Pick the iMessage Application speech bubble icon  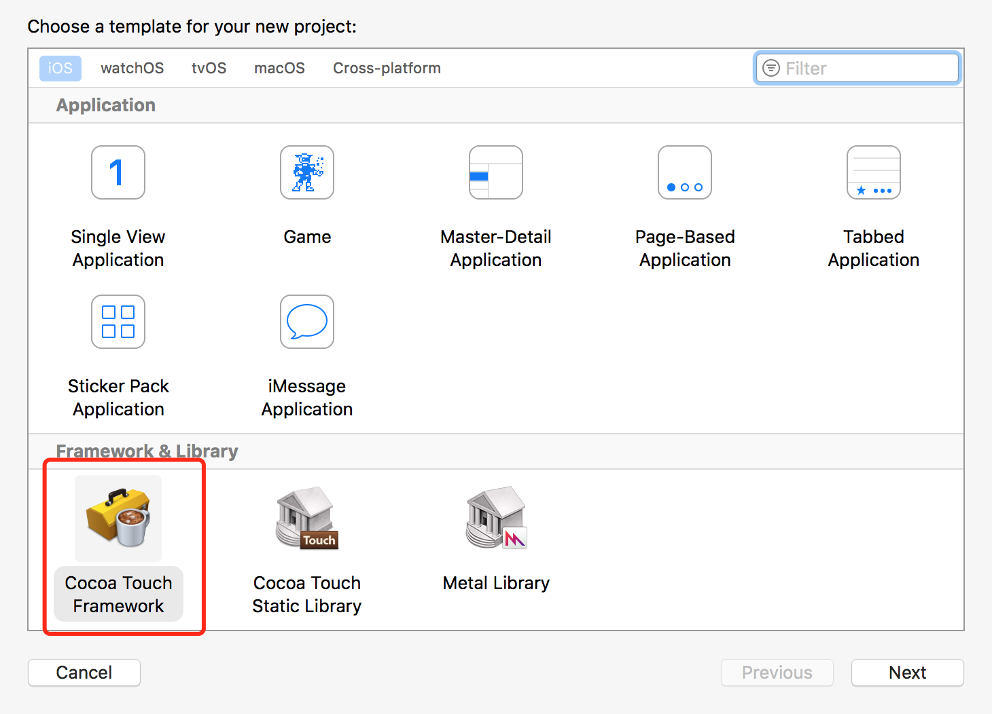(307, 322)
